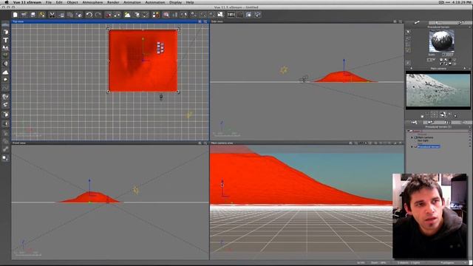Select the camera object in the Top view
Viewport: 473px width, 266px height.
[x=161, y=97]
